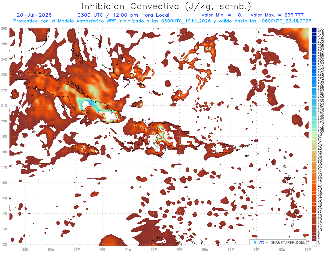Click the '14N' latitude label
This screenshot has width=327, height=253.
pos(4,213)
